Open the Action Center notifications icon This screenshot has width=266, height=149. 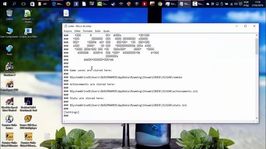pos(240,4)
